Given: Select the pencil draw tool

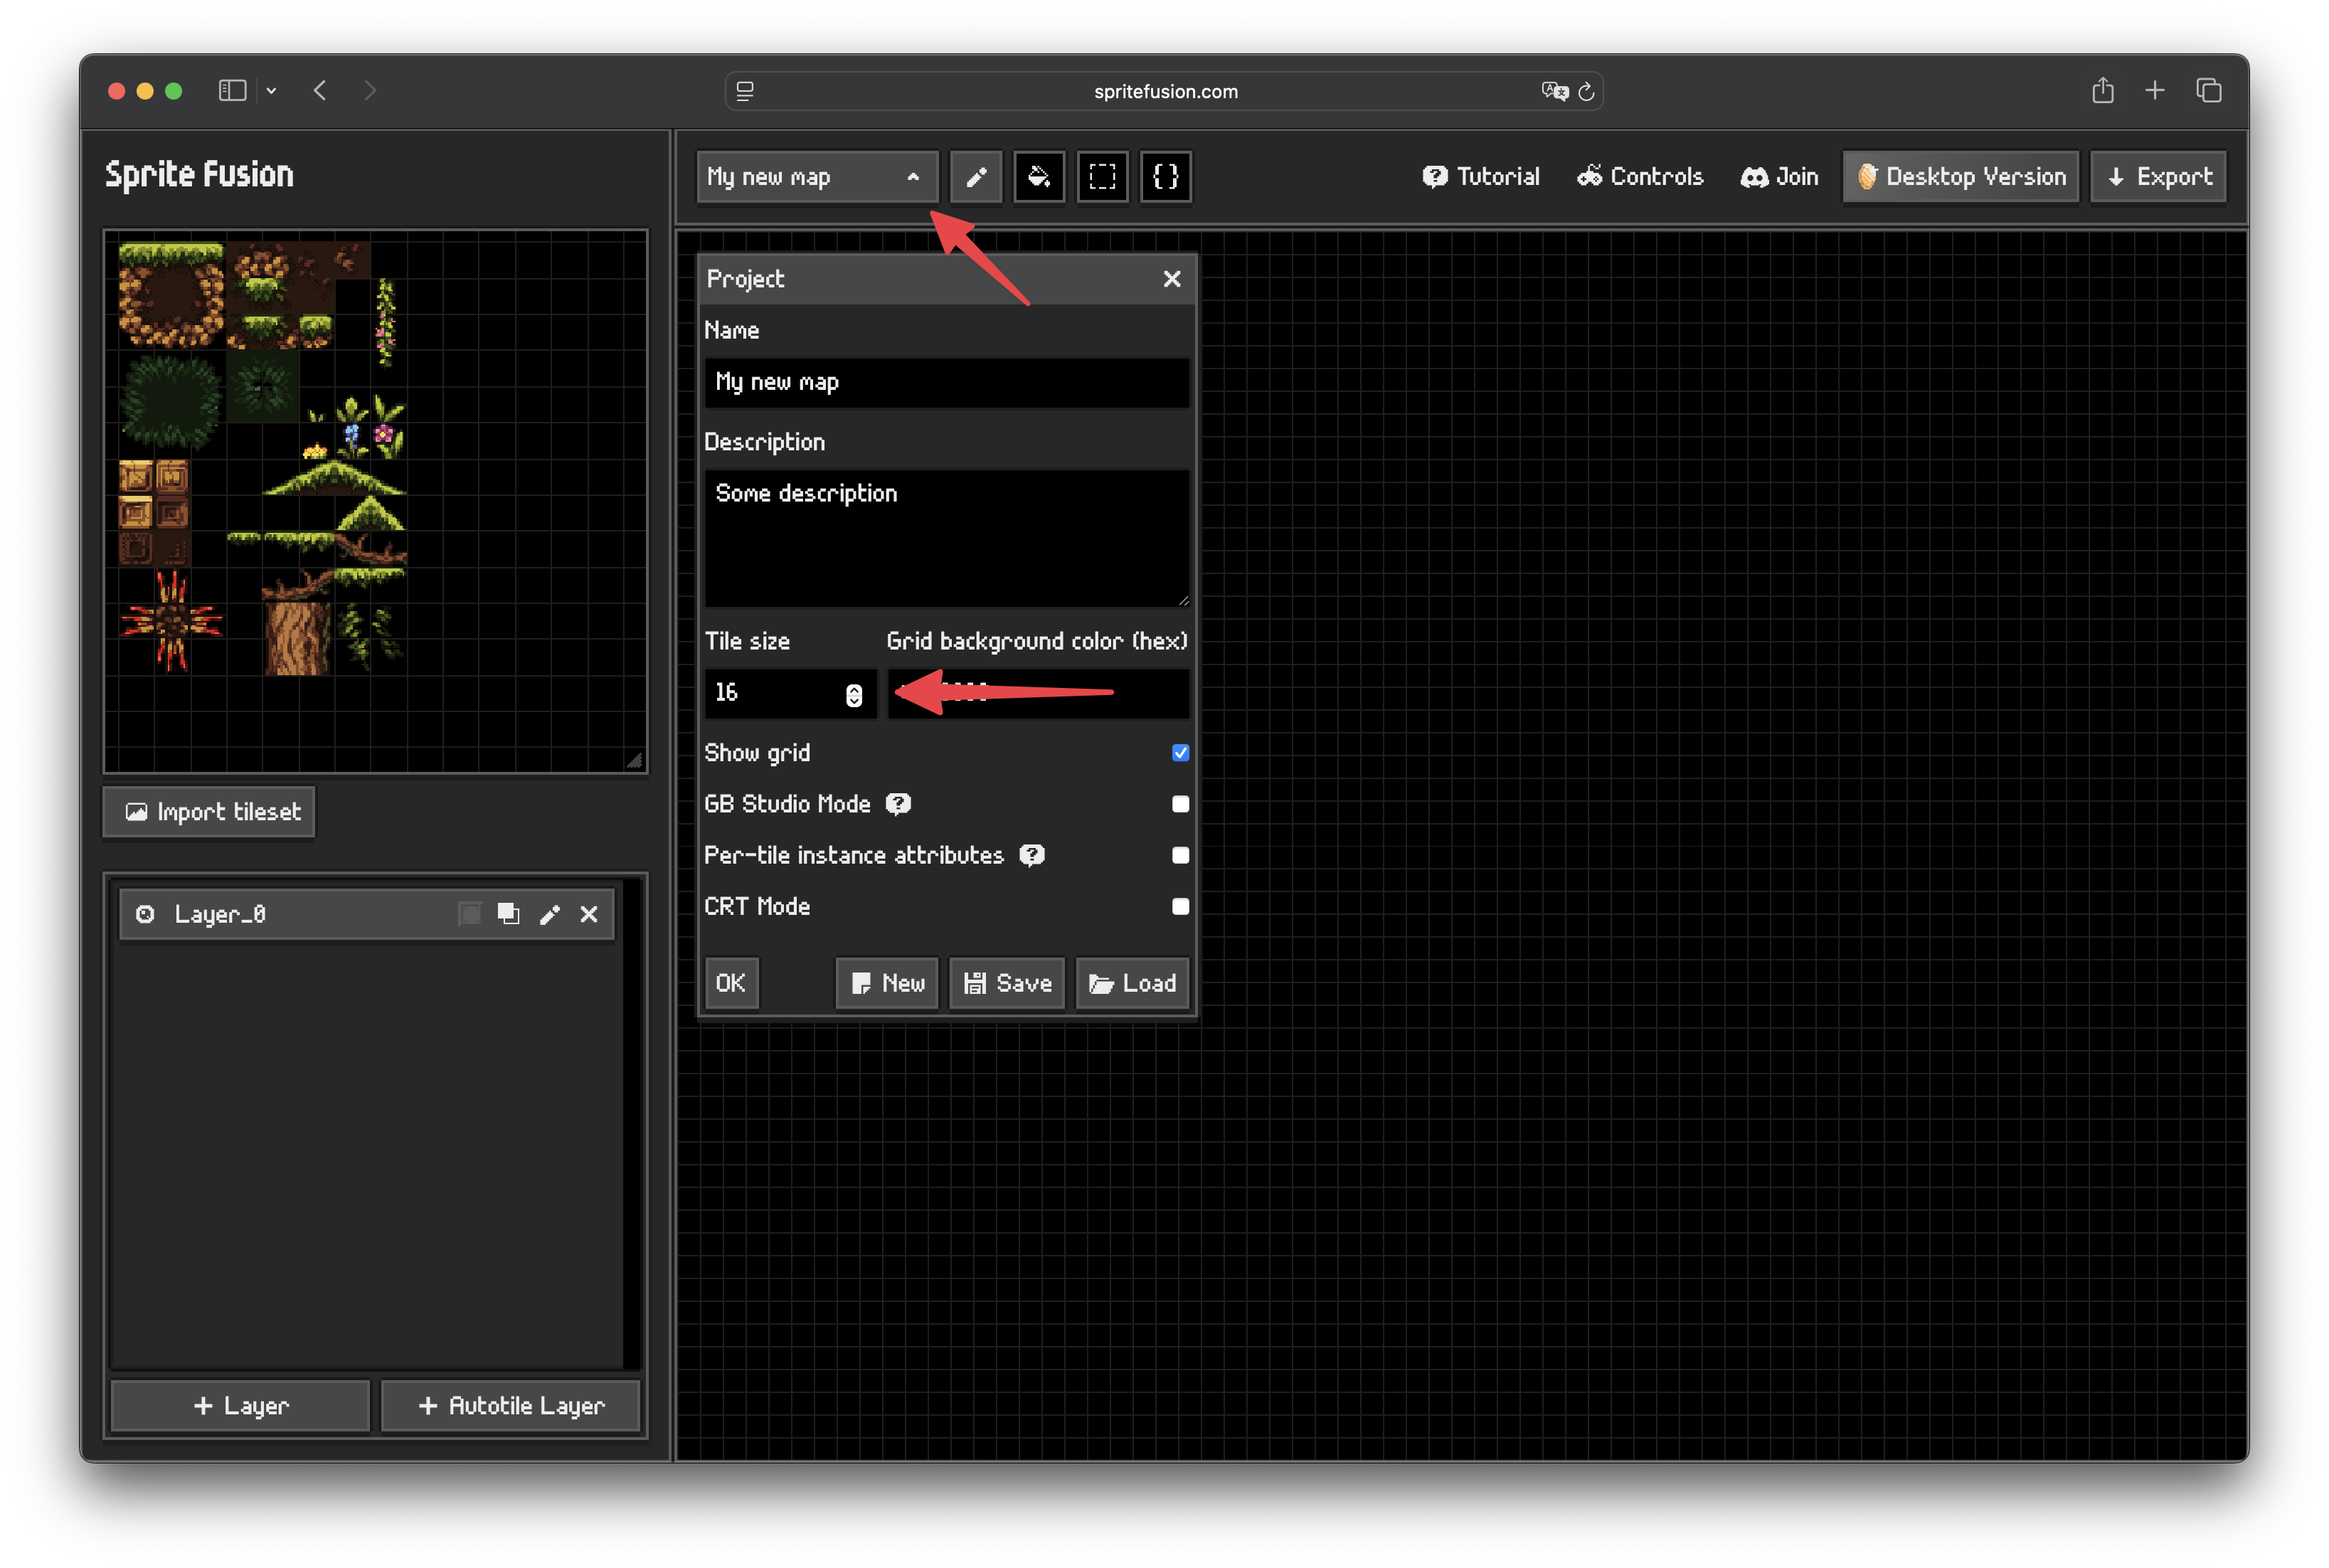Looking at the screenshot, I should (x=975, y=177).
